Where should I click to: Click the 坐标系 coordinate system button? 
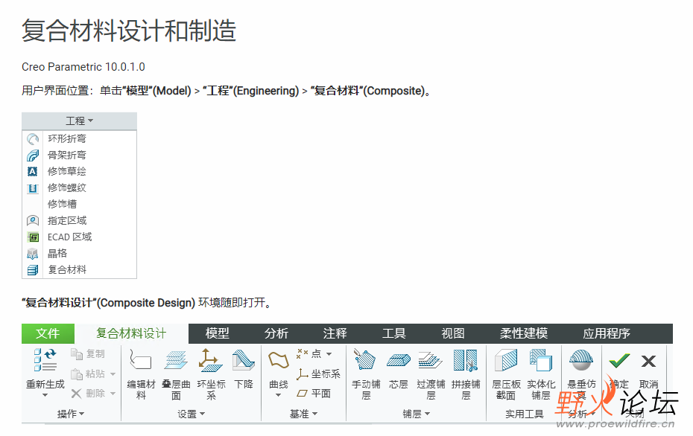[x=319, y=374]
